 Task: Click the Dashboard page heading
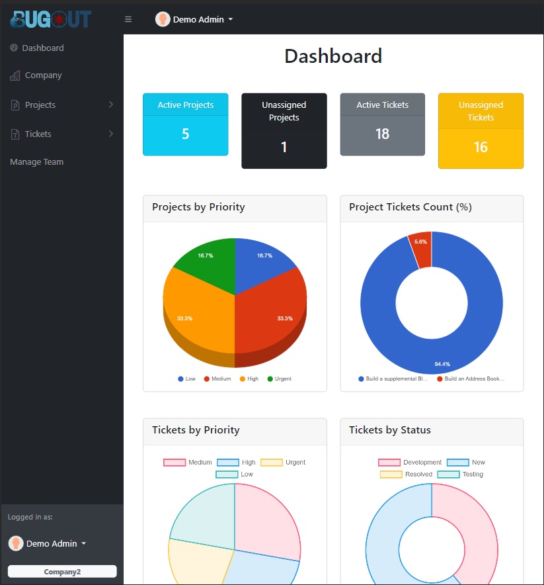[x=333, y=56]
